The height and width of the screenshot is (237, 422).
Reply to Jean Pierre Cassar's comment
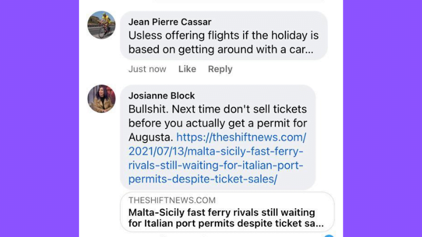[220, 69]
